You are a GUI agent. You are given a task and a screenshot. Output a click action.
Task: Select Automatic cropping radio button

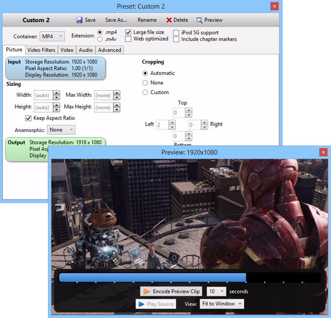click(x=145, y=73)
